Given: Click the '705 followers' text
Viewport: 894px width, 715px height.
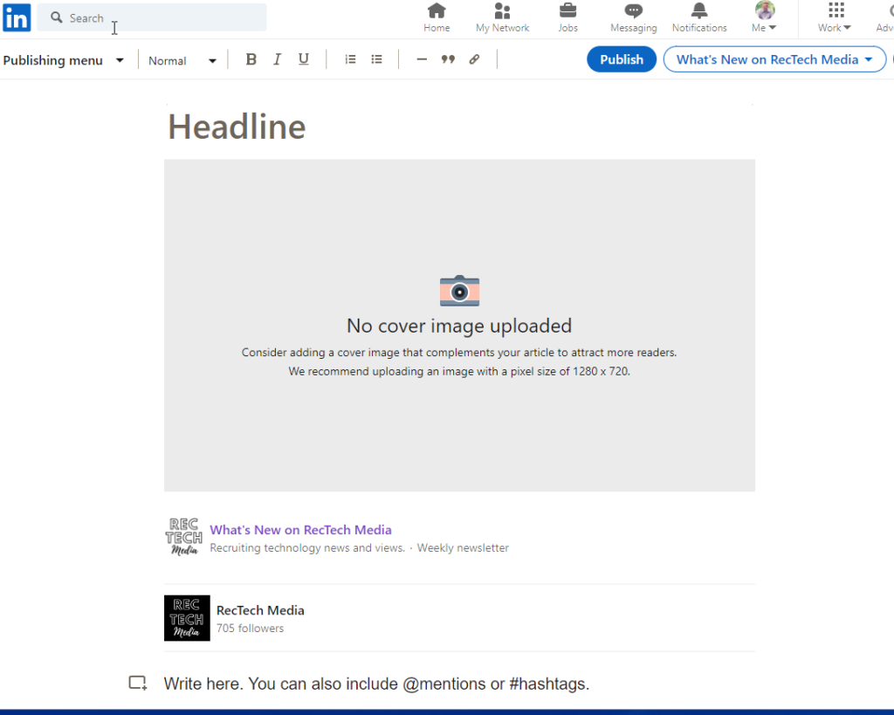Looking at the screenshot, I should click(250, 629).
